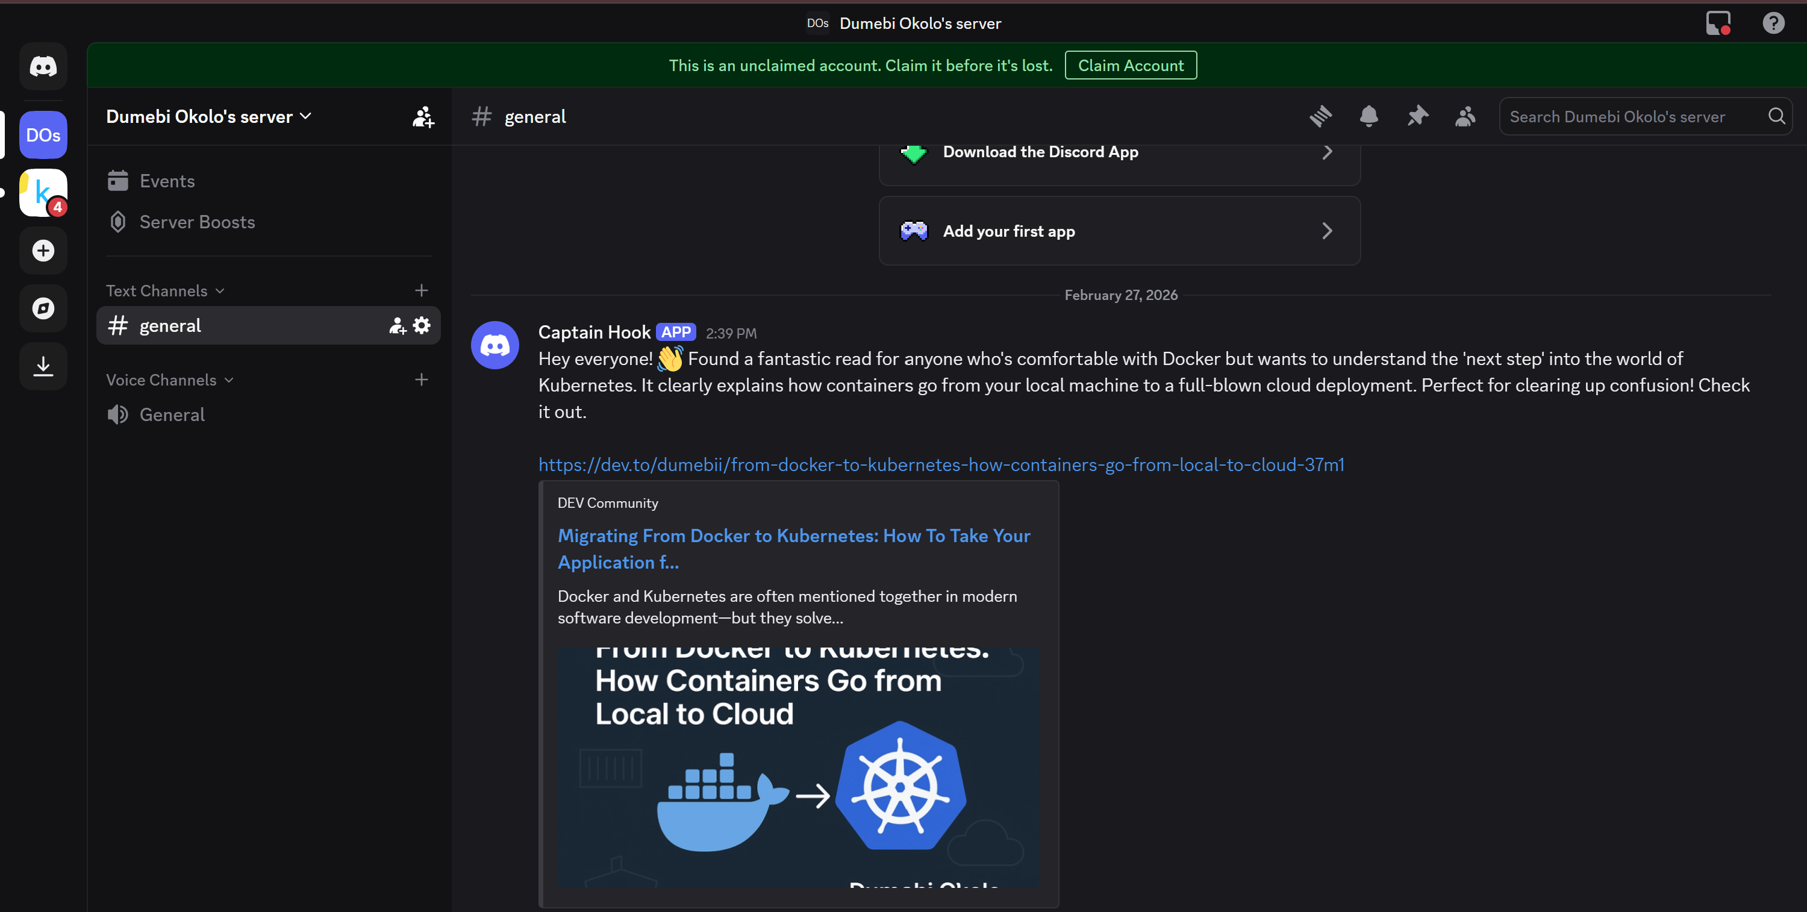View pinned messages in general channel

click(1417, 116)
